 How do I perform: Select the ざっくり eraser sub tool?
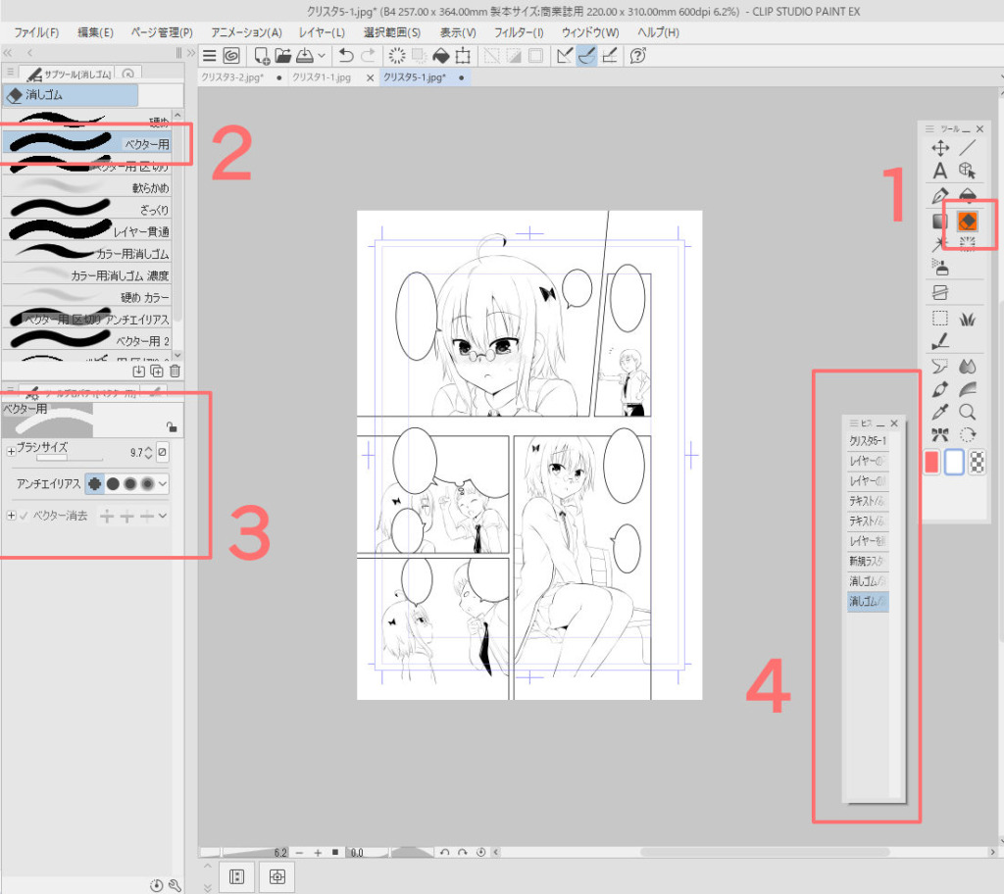pyautogui.click(x=86, y=209)
